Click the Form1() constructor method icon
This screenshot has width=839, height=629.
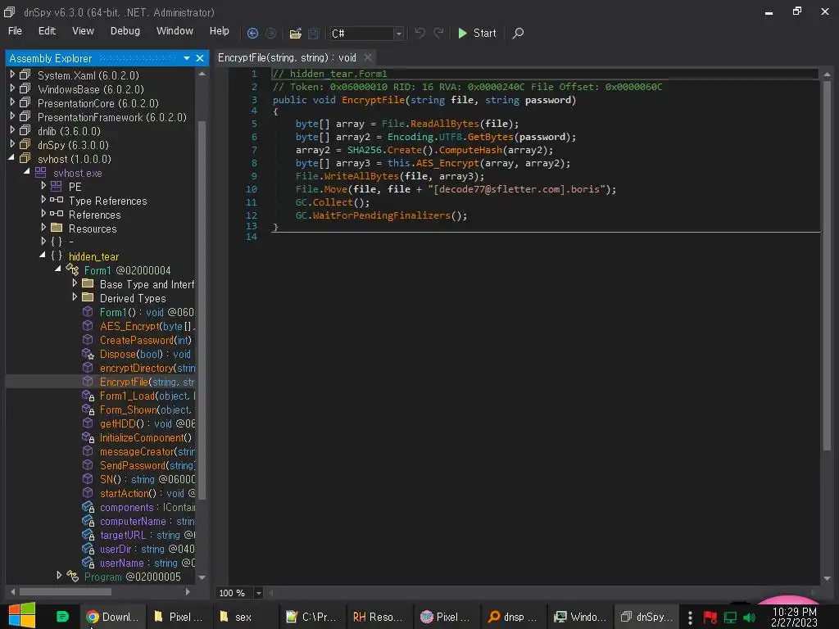(x=88, y=311)
